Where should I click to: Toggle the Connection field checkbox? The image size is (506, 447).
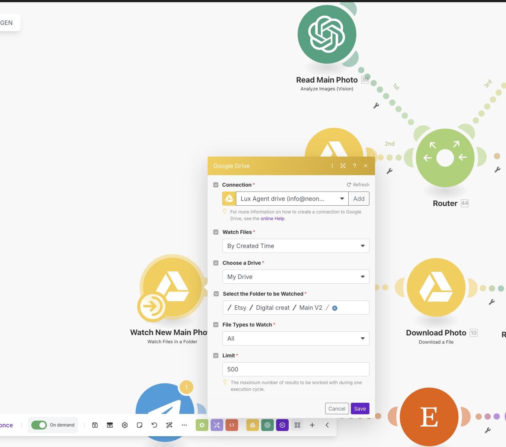216,185
